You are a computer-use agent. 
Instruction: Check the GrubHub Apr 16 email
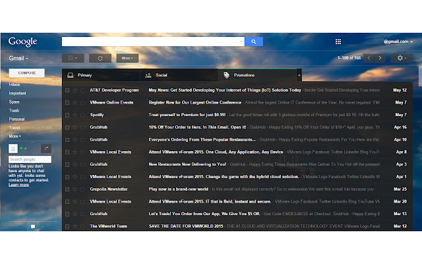(x=67, y=127)
